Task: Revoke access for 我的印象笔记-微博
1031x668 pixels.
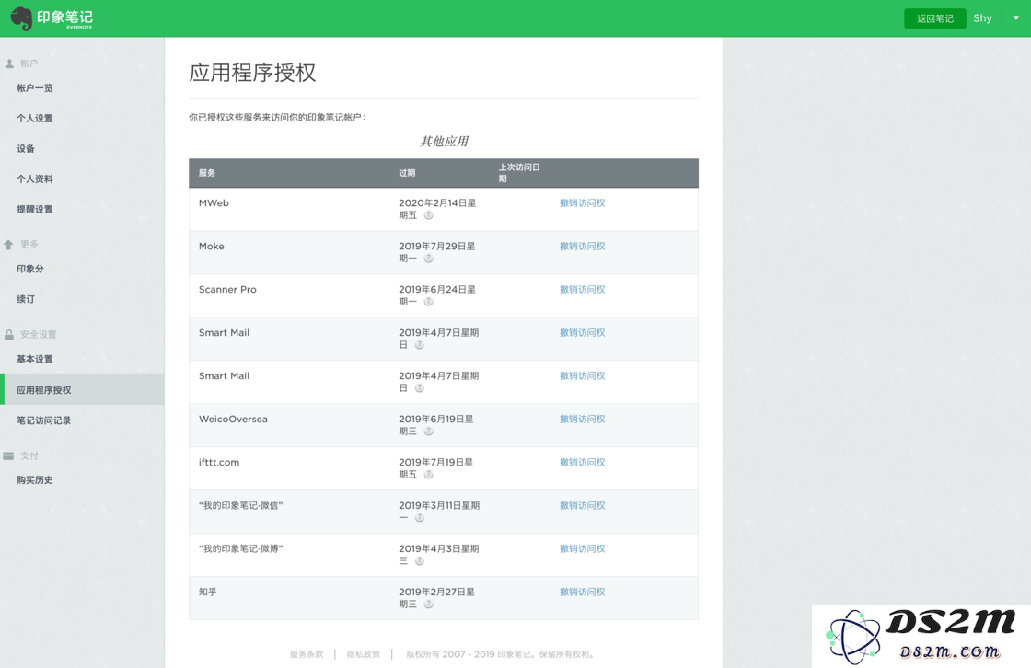Action: [582, 548]
